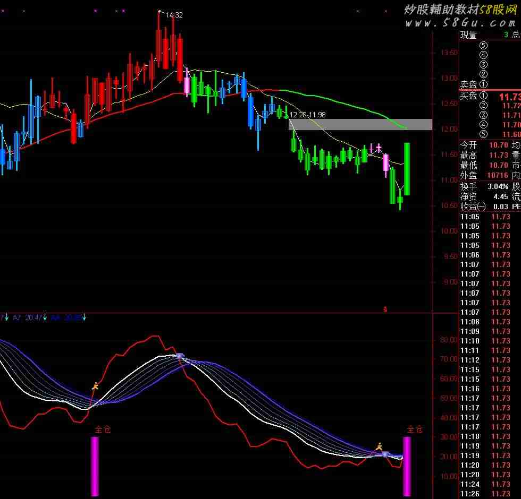
Task: Click the small red marker at main chart bottom
Action: (x=385, y=308)
